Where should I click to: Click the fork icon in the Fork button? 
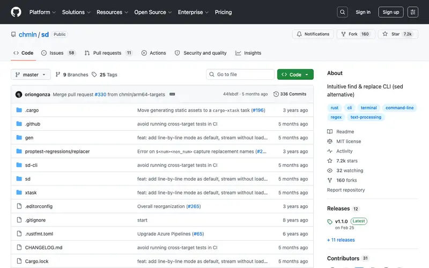[x=343, y=34]
